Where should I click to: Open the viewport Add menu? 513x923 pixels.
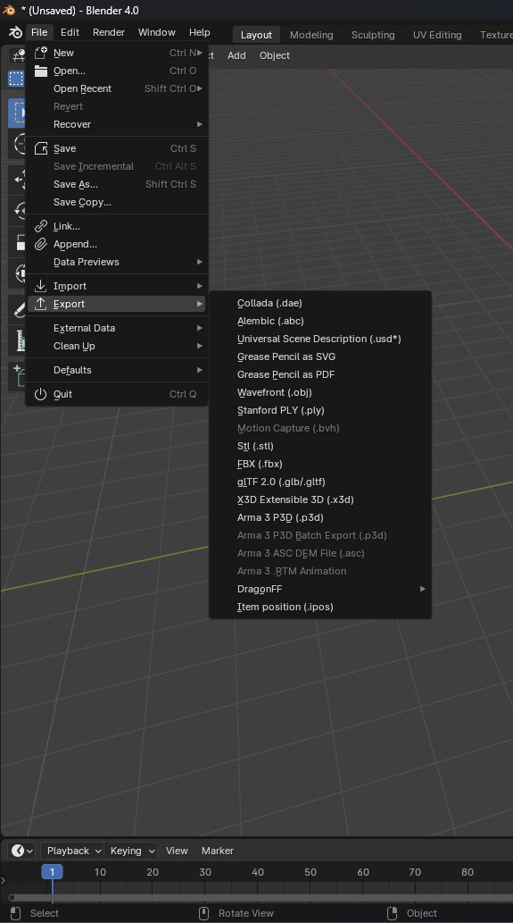point(236,55)
